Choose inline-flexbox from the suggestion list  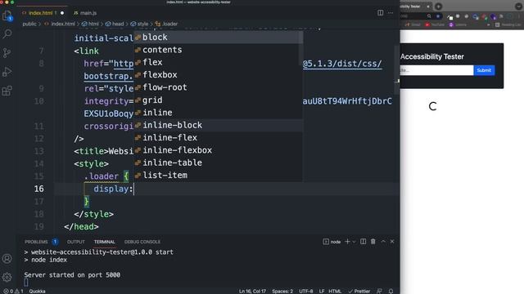[x=218, y=150]
